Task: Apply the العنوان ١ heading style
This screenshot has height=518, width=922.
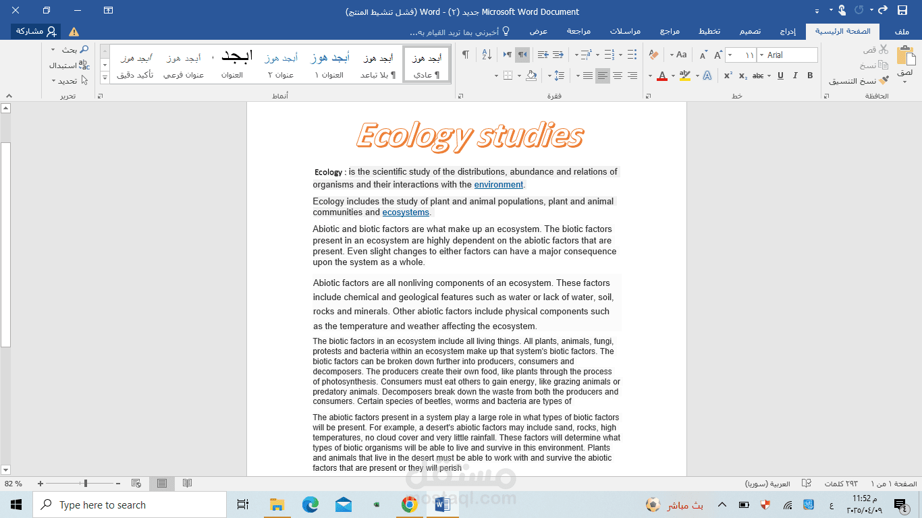Action: point(329,65)
